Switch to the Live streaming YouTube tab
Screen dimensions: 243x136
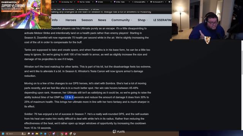67,2
